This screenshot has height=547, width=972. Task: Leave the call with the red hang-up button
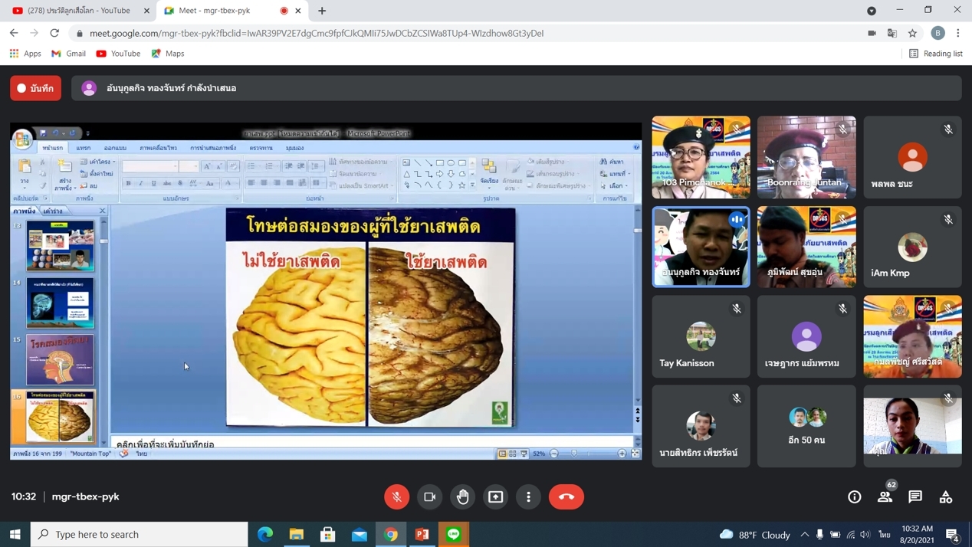click(x=566, y=496)
